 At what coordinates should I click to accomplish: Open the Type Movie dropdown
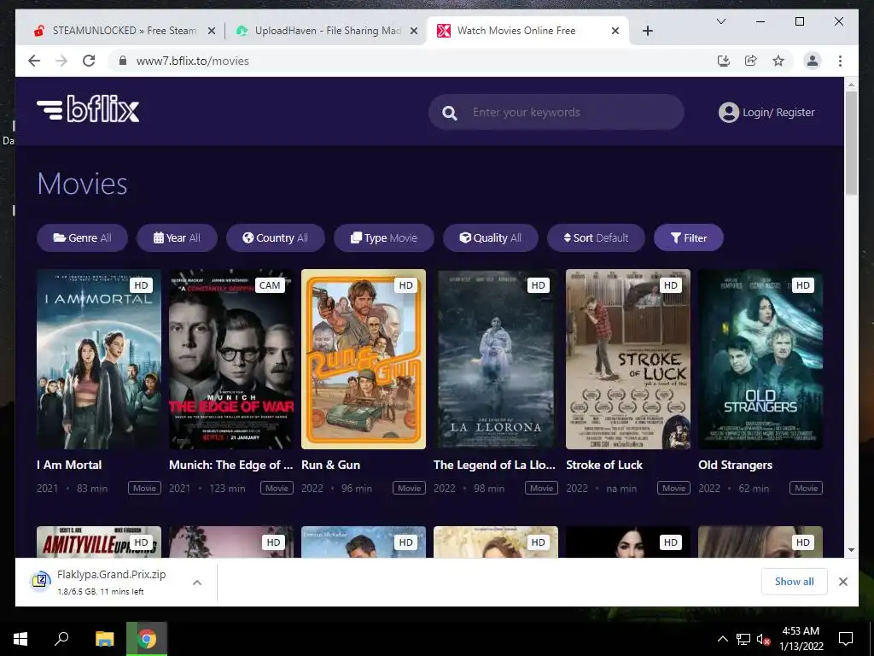coord(383,237)
